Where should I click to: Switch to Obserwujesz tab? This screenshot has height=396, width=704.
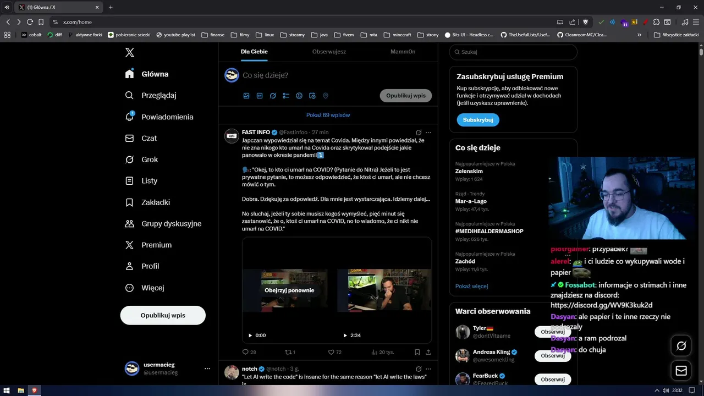(329, 52)
